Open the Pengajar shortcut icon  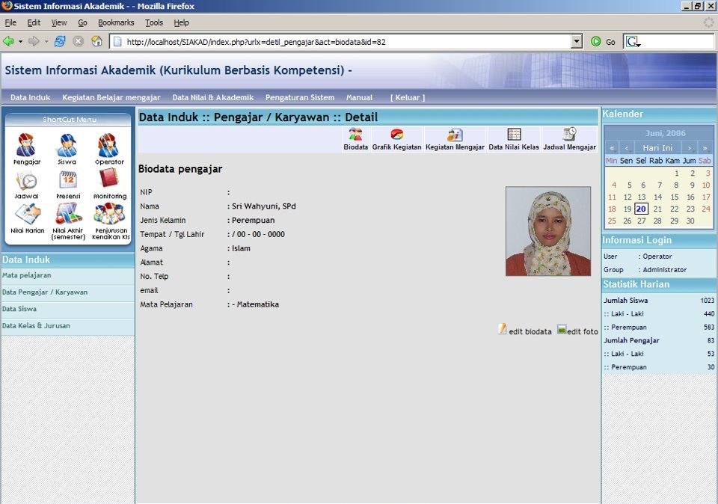click(x=25, y=145)
